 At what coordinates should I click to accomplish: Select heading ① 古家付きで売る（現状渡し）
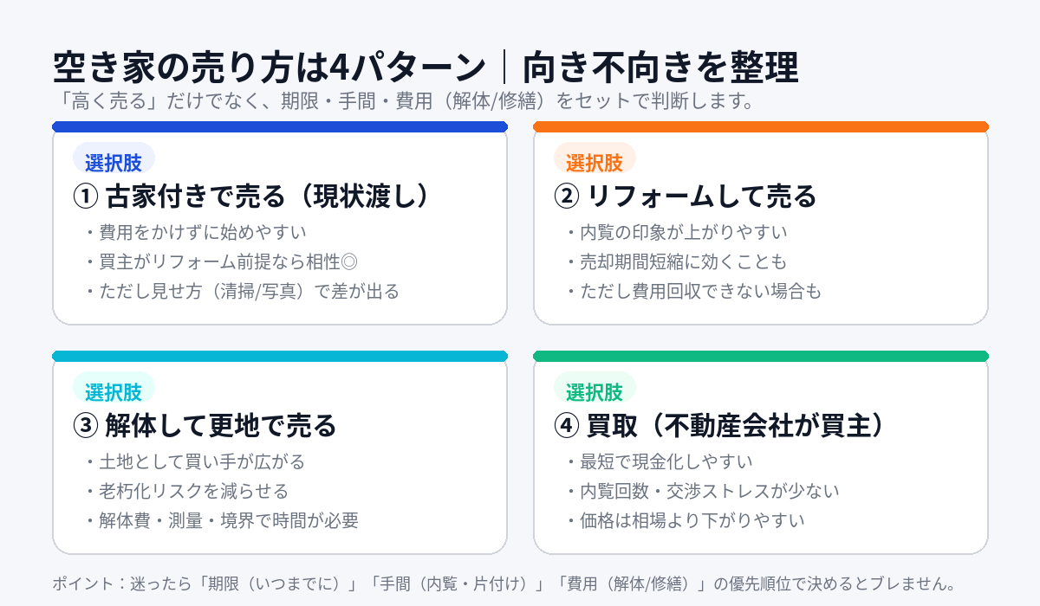(x=251, y=197)
